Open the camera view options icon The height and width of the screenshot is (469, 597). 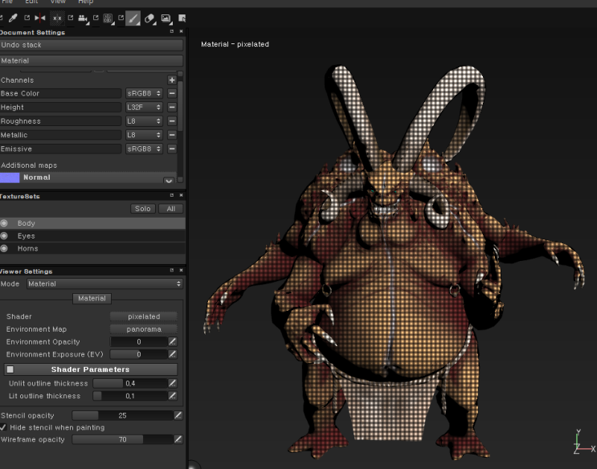82,18
